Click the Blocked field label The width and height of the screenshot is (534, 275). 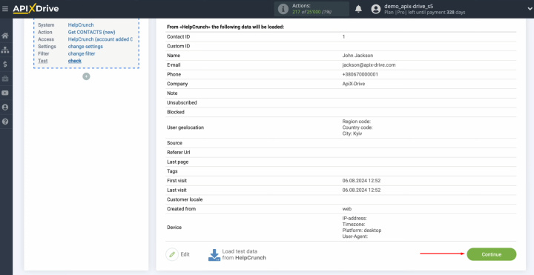[x=175, y=112]
